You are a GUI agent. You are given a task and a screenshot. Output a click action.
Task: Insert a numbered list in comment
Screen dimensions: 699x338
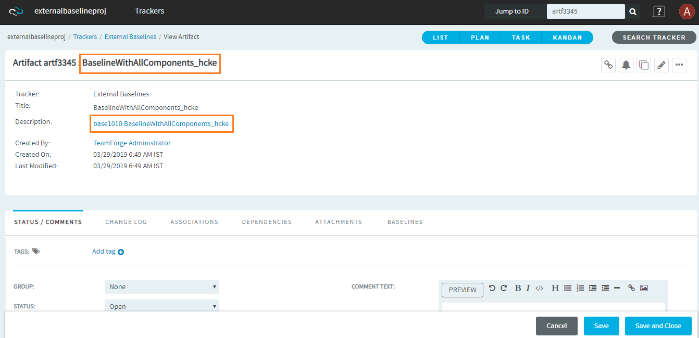(x=580, y=288)
